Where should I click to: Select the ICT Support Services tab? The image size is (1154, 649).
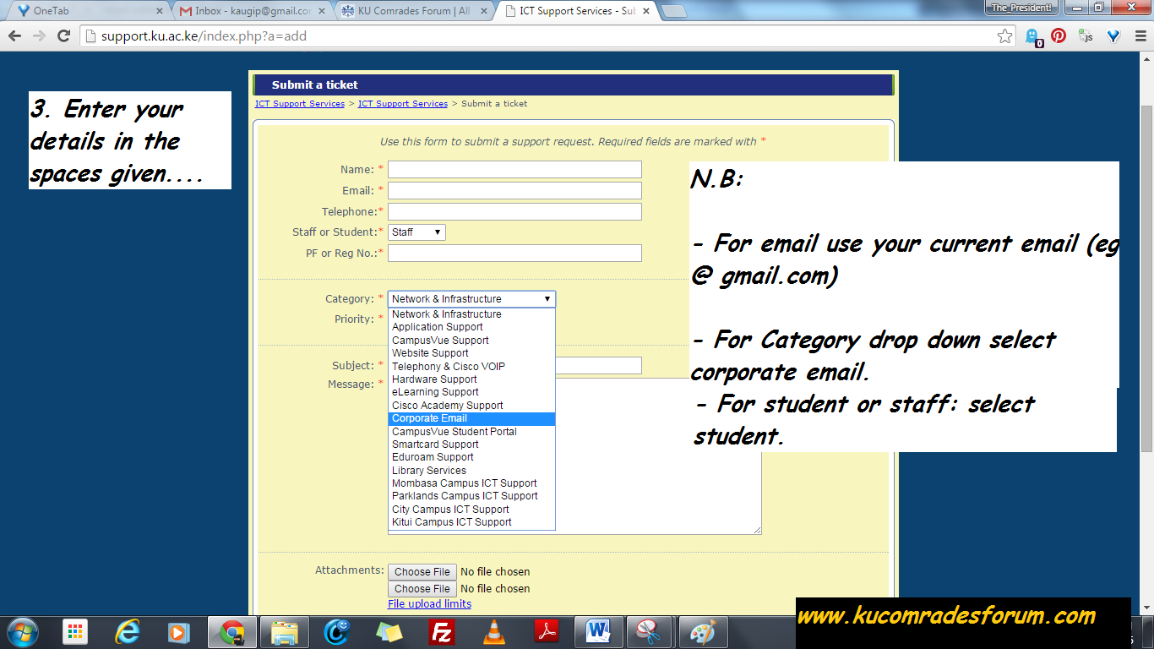pyautogui.click(x=574, y=11)
